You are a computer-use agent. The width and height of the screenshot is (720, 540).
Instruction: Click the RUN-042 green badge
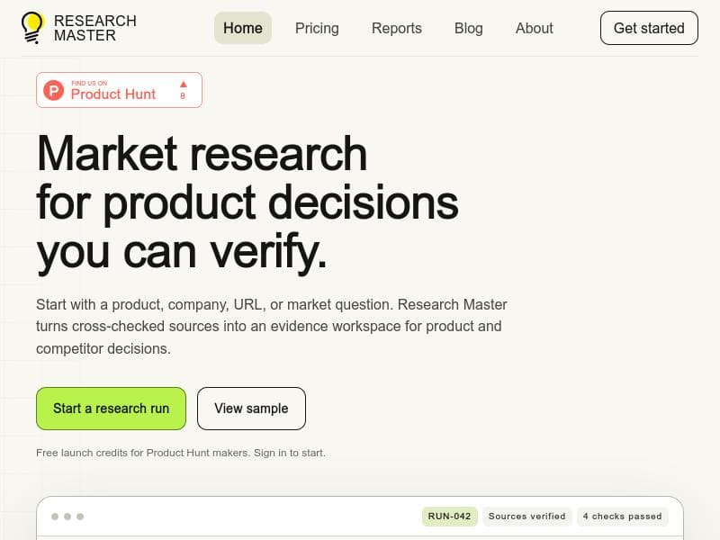(449, 516)
